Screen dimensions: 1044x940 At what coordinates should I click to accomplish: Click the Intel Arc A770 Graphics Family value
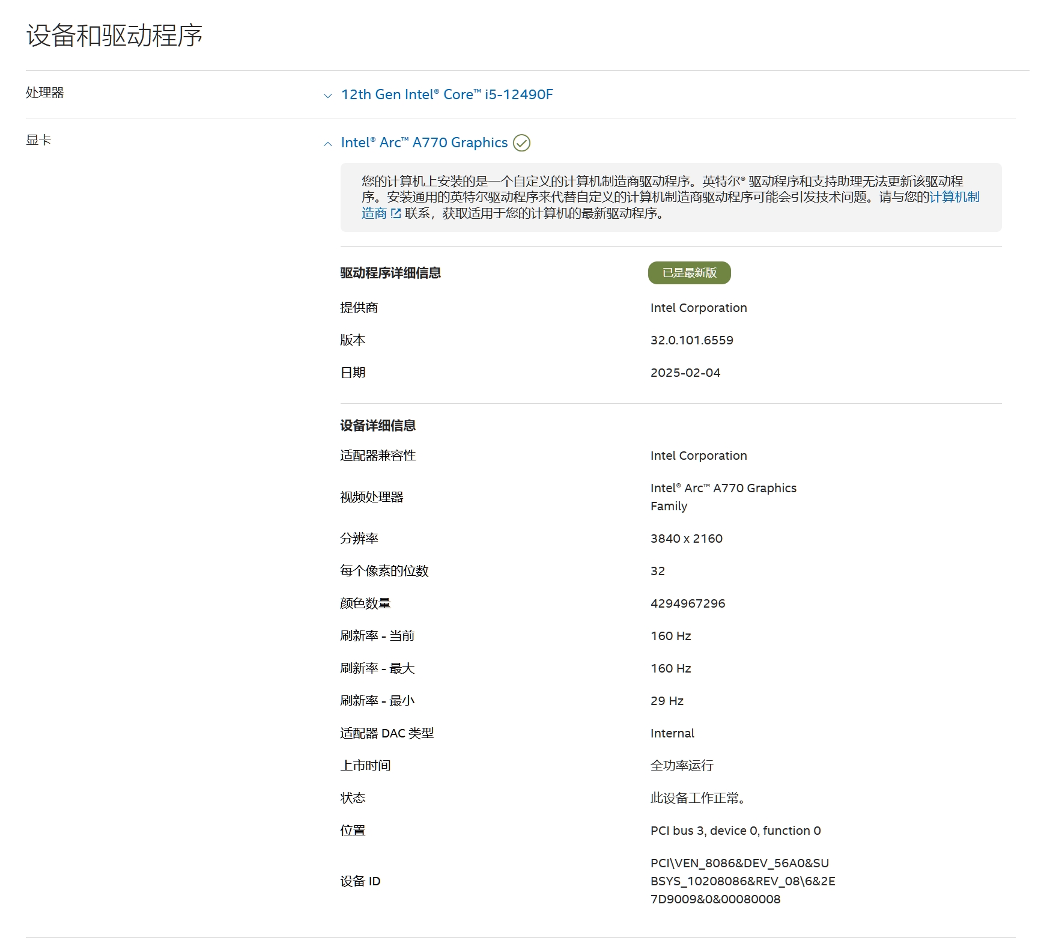pos(723,496)
